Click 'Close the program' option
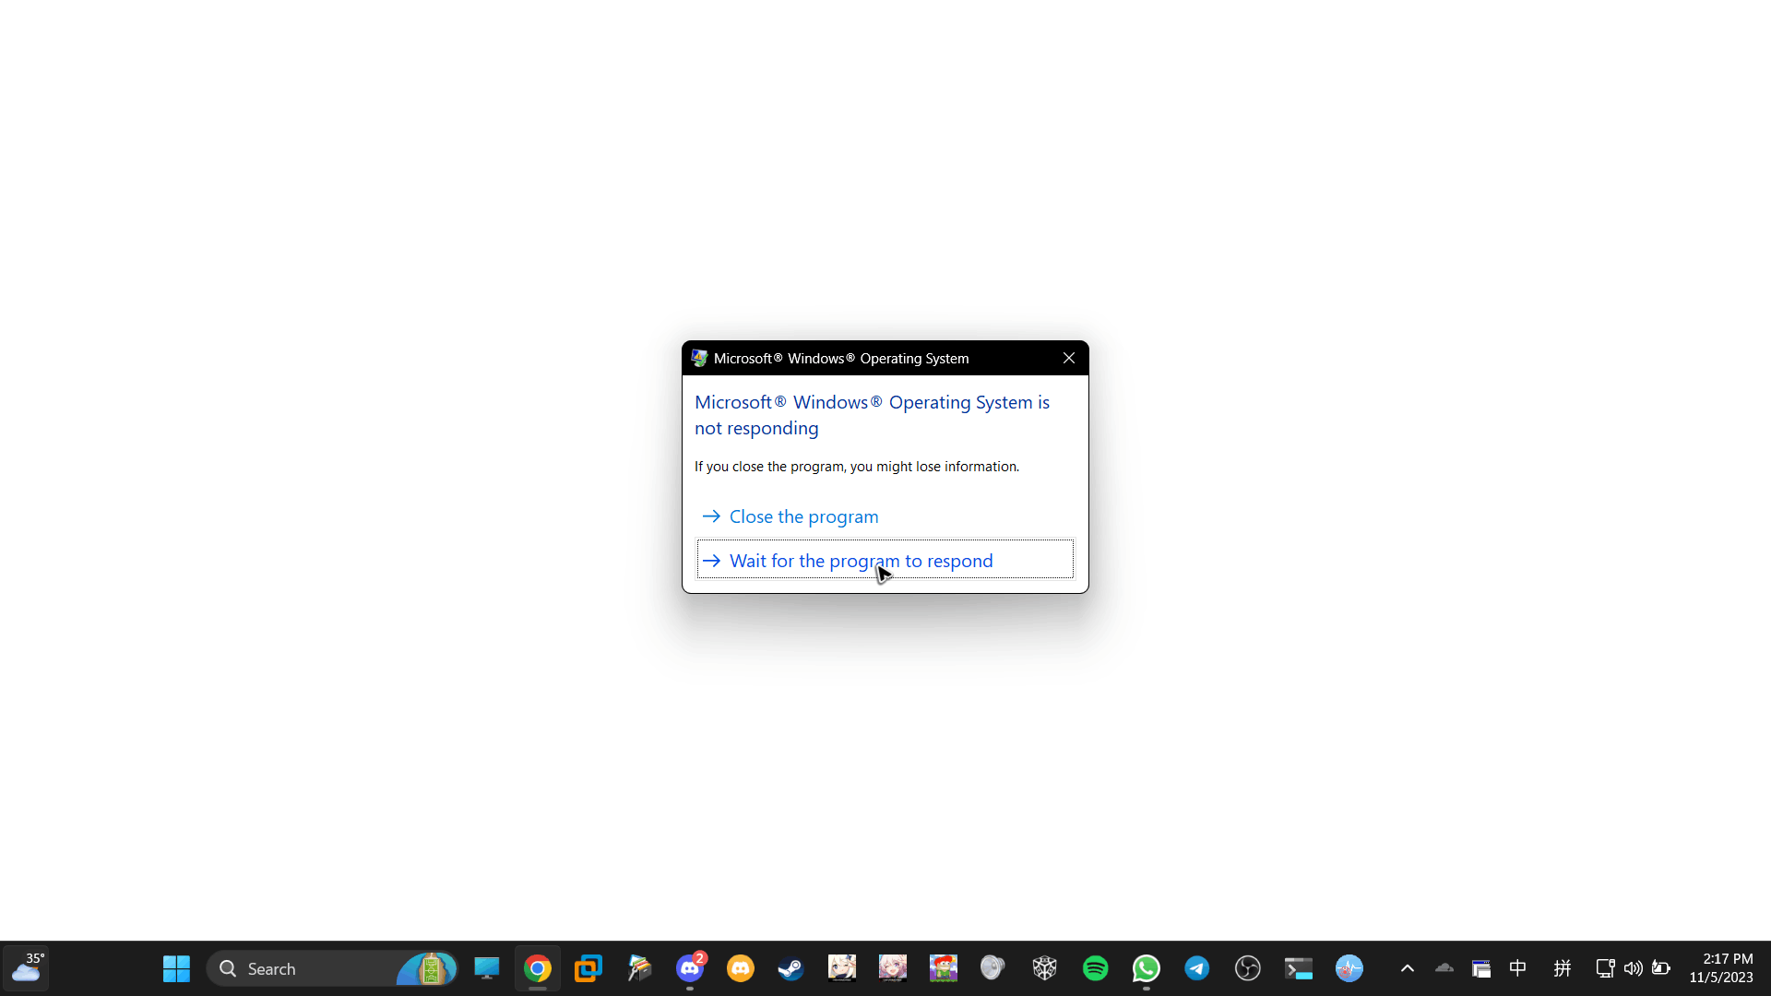1771x996 pixels. pyautogui.click(x=802, y=516)
